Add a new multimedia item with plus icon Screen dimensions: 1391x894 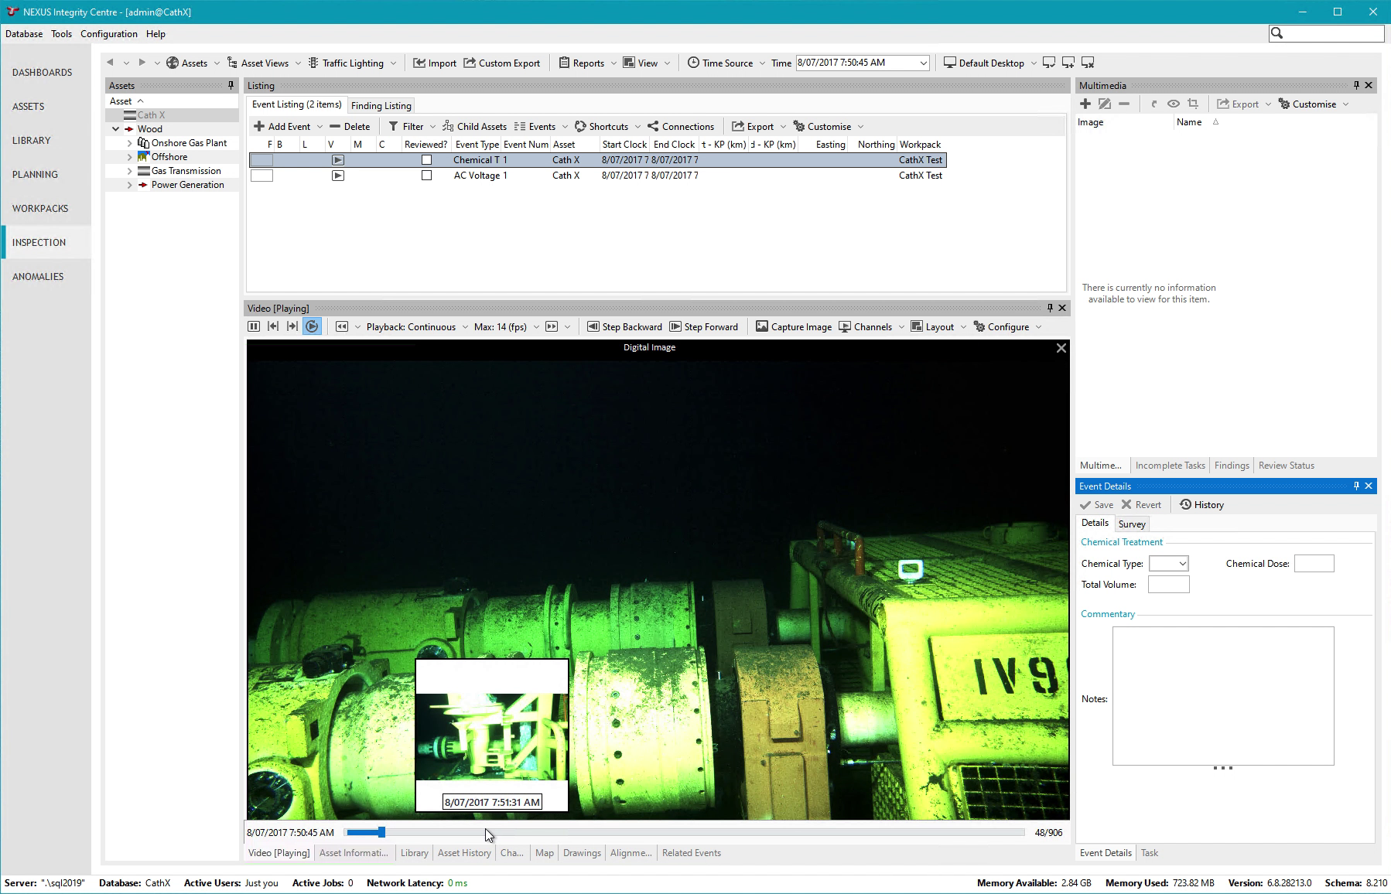click(x=1085, y=104)
